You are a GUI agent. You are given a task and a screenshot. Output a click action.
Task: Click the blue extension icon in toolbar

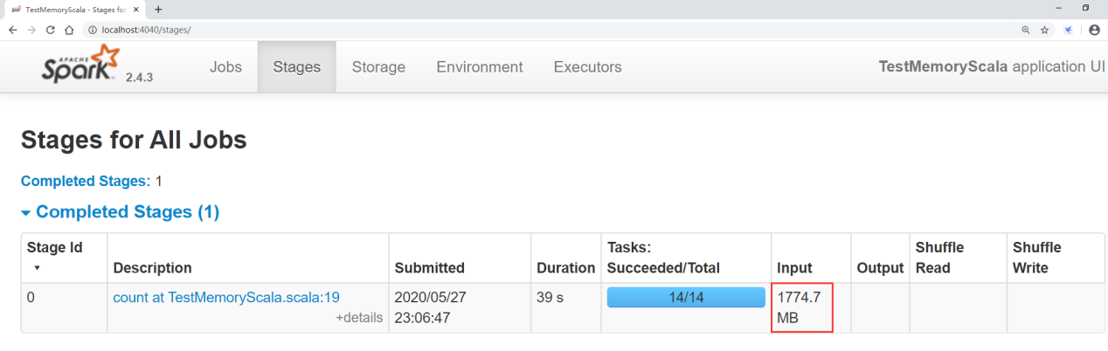[x=1069, y=30]
